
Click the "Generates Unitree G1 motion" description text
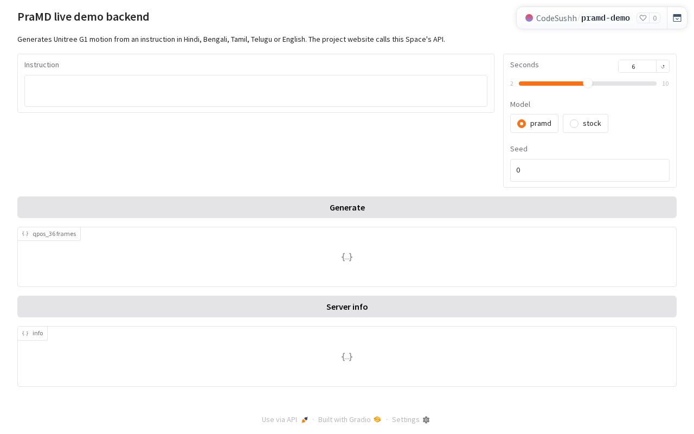(x=231, y=39)
